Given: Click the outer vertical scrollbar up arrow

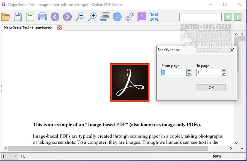Looking at the screenshot, I should [242, 34].
